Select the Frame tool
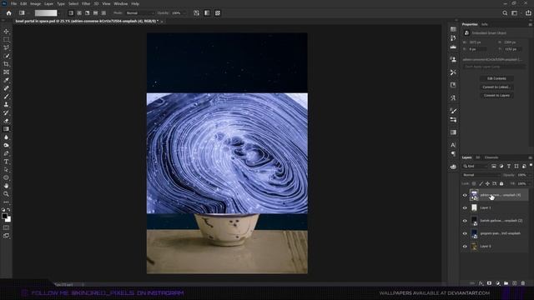Viewport: 534px width, 300px height. (6, 72)
